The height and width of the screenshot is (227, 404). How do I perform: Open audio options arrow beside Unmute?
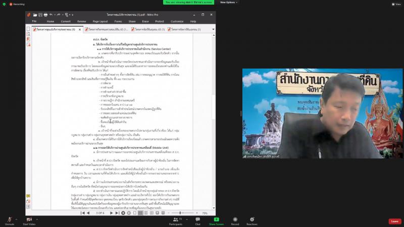[16, 219]
